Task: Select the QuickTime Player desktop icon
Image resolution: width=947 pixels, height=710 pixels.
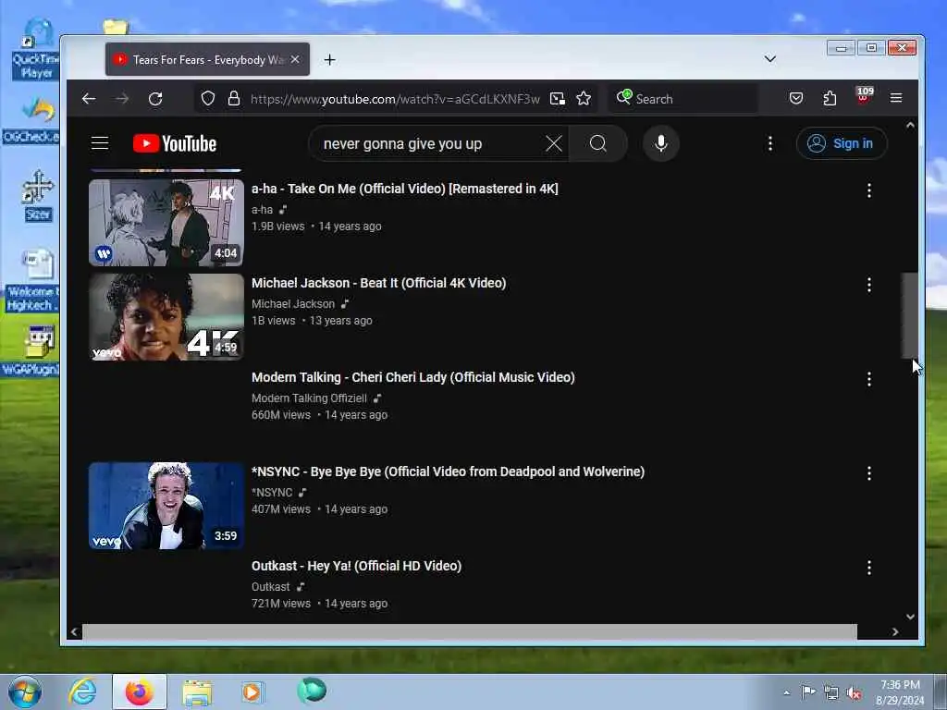Action: point(35,50)
